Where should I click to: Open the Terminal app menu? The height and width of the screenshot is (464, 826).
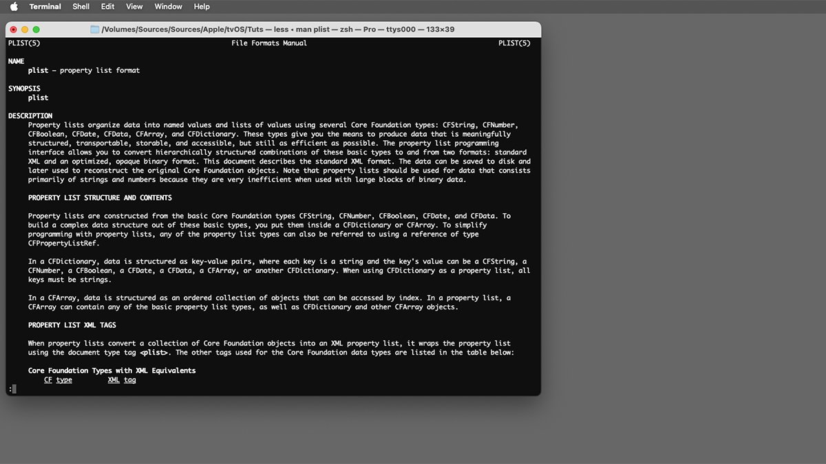pyautogui.click(x=45, y=6)
